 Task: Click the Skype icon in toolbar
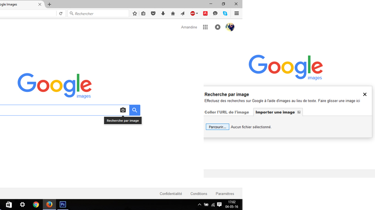click(225, 14)
